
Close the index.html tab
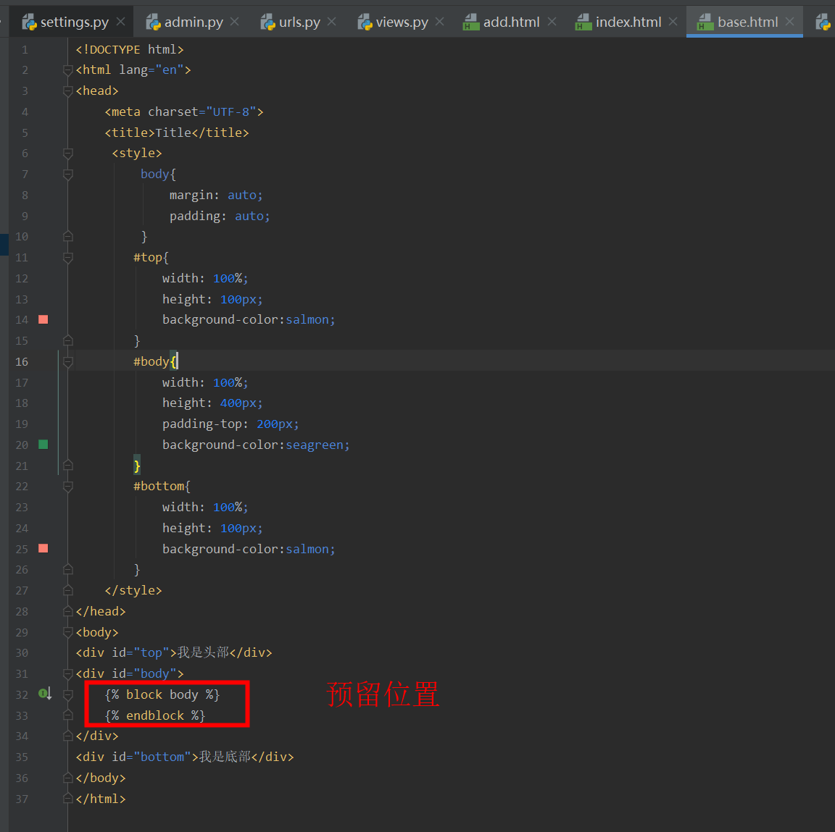[673, 21]
